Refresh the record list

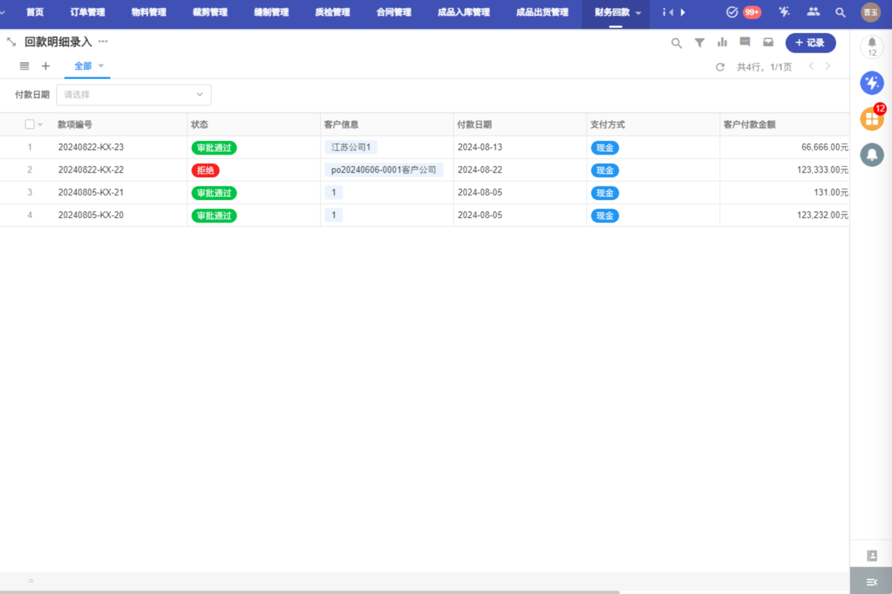[720, 67]
